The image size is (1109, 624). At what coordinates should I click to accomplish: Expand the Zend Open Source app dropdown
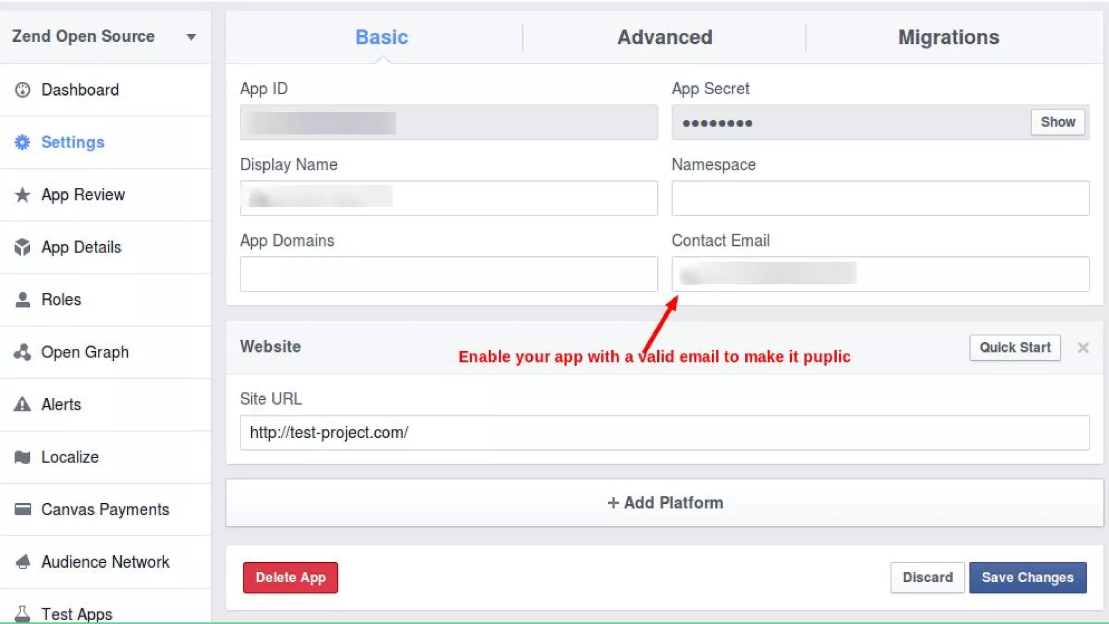(191, 37)
